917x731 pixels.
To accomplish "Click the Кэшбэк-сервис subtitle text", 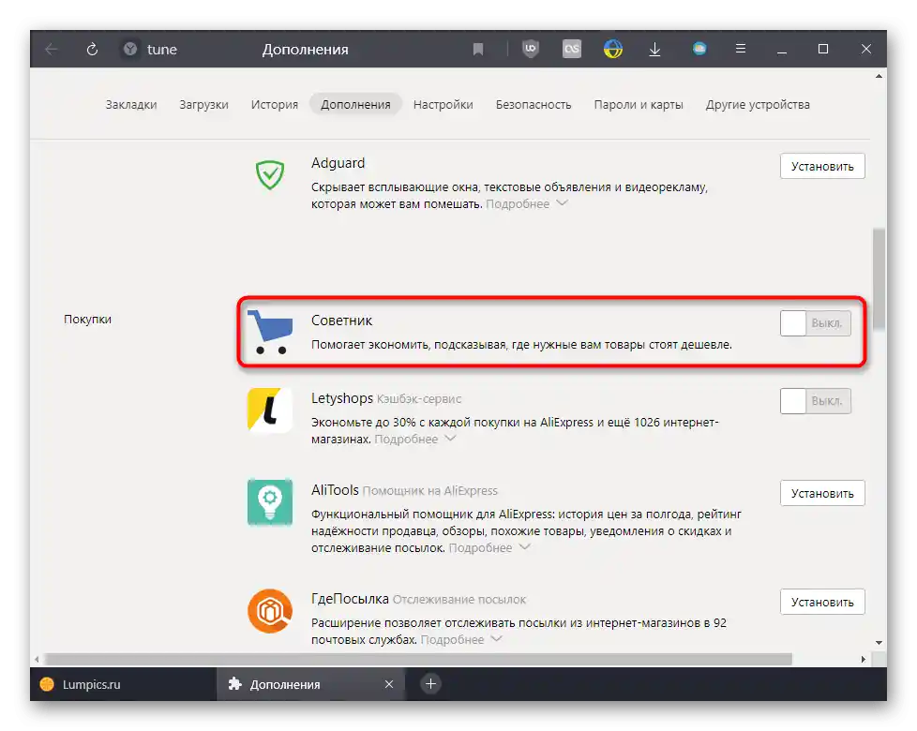I will tap(419, 399).
